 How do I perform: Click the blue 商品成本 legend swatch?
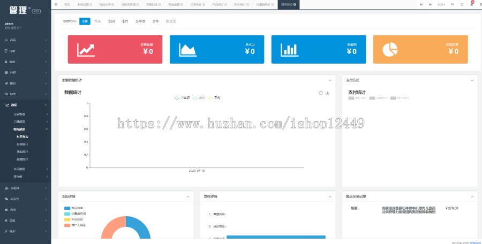click(67, 208)
